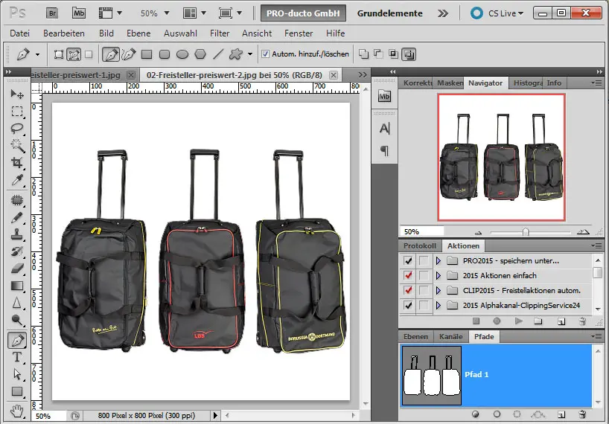Toggle Autom. hinzuf./löschen checkbox
The image size is (609, 424).
[x=265, y=54]
